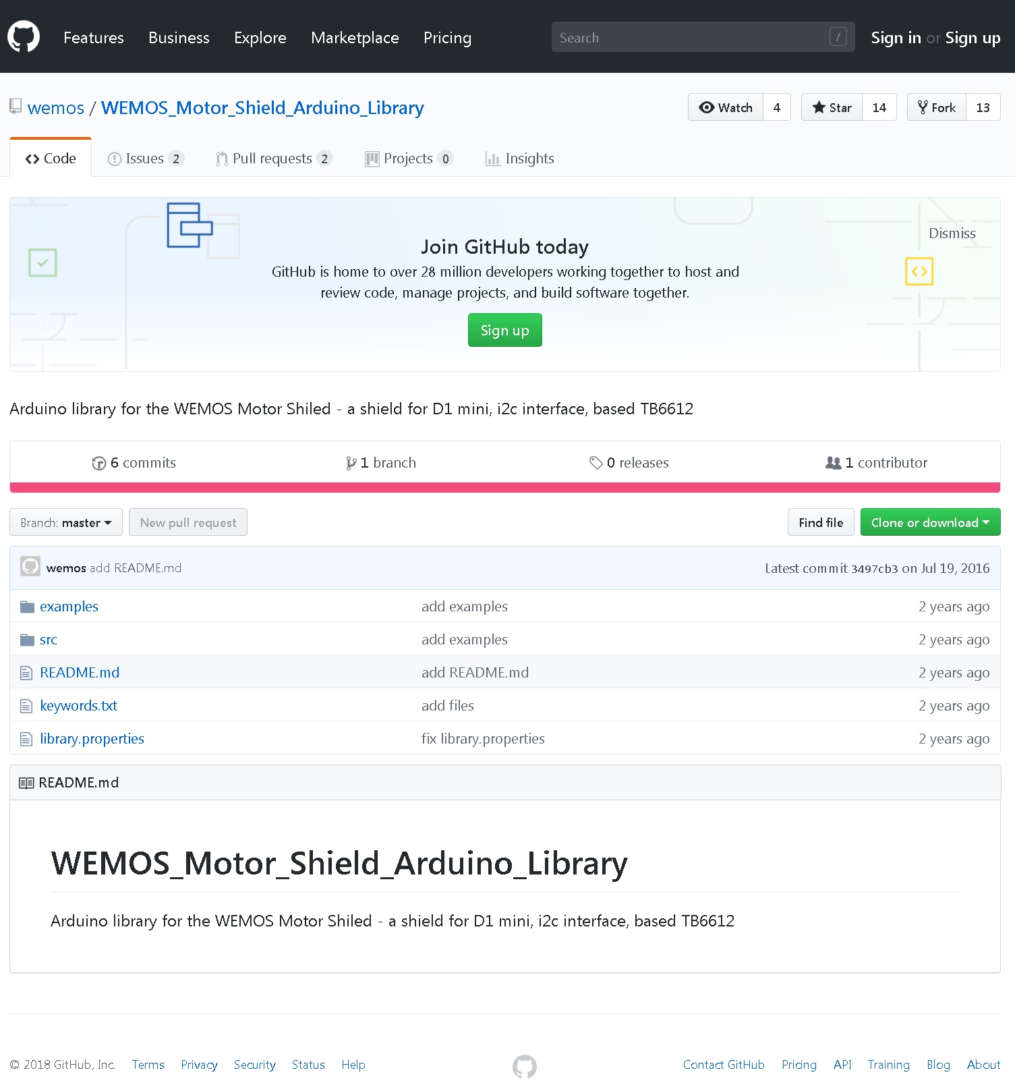1015x1083 pixels.
Task: Open 'add examples' commit for examples row
Action: coord(465,607)
